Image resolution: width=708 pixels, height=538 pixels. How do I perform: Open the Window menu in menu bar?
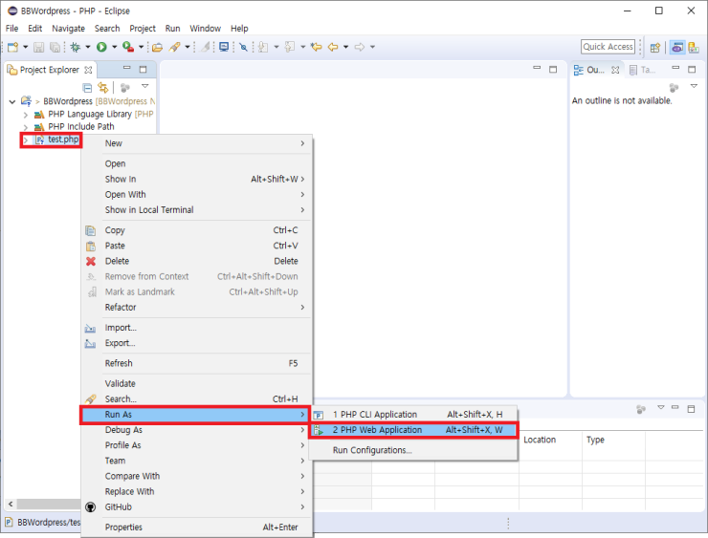click(205, 29)
